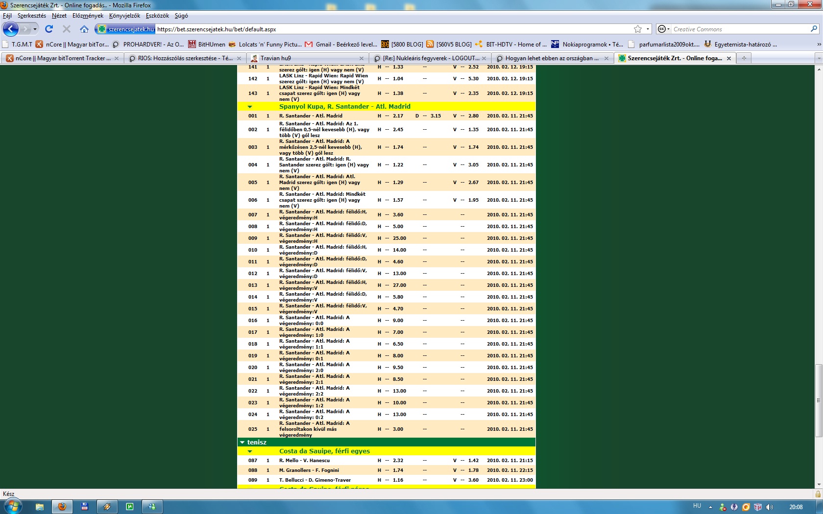Close the Szerencsejáték Zrt. tab

[x=729, y=58]
